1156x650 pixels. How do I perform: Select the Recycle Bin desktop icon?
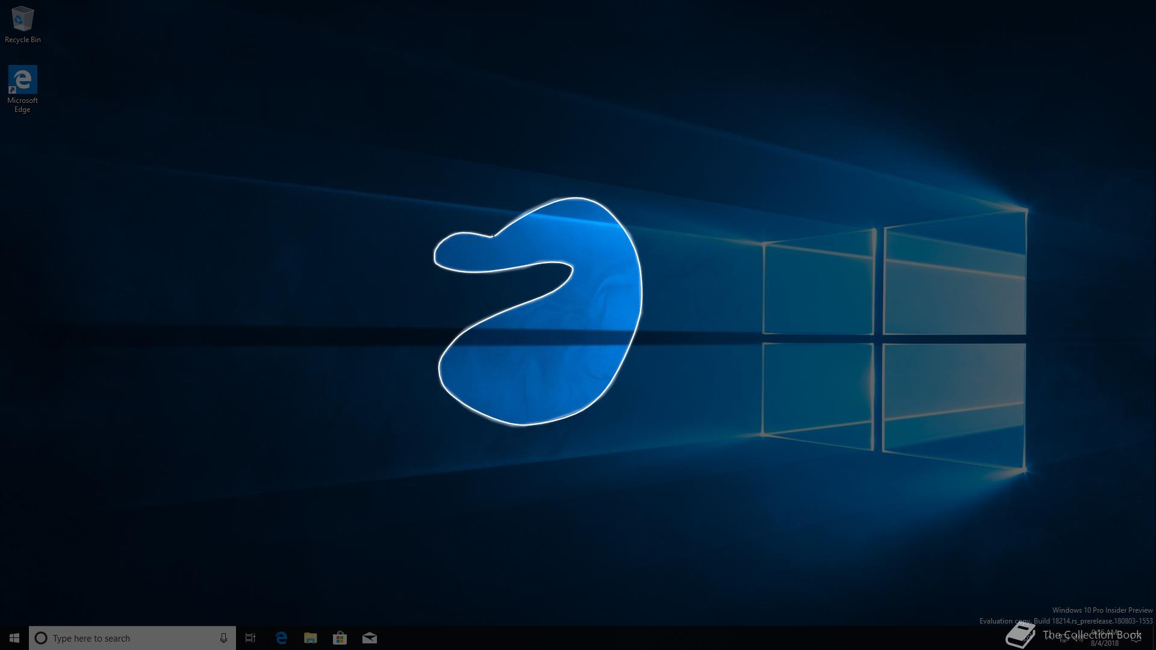[x=22, y=19]
